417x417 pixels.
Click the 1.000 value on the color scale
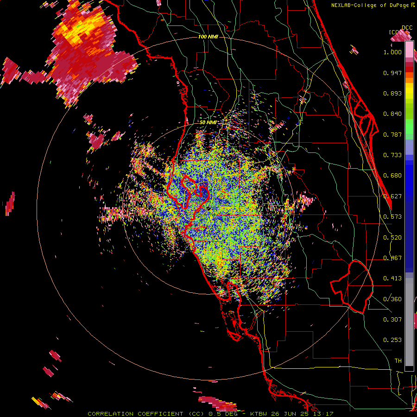pyautogui.click(x=392, y=52)
